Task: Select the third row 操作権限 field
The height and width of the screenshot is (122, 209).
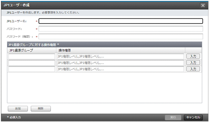Action: click(121, 69)
